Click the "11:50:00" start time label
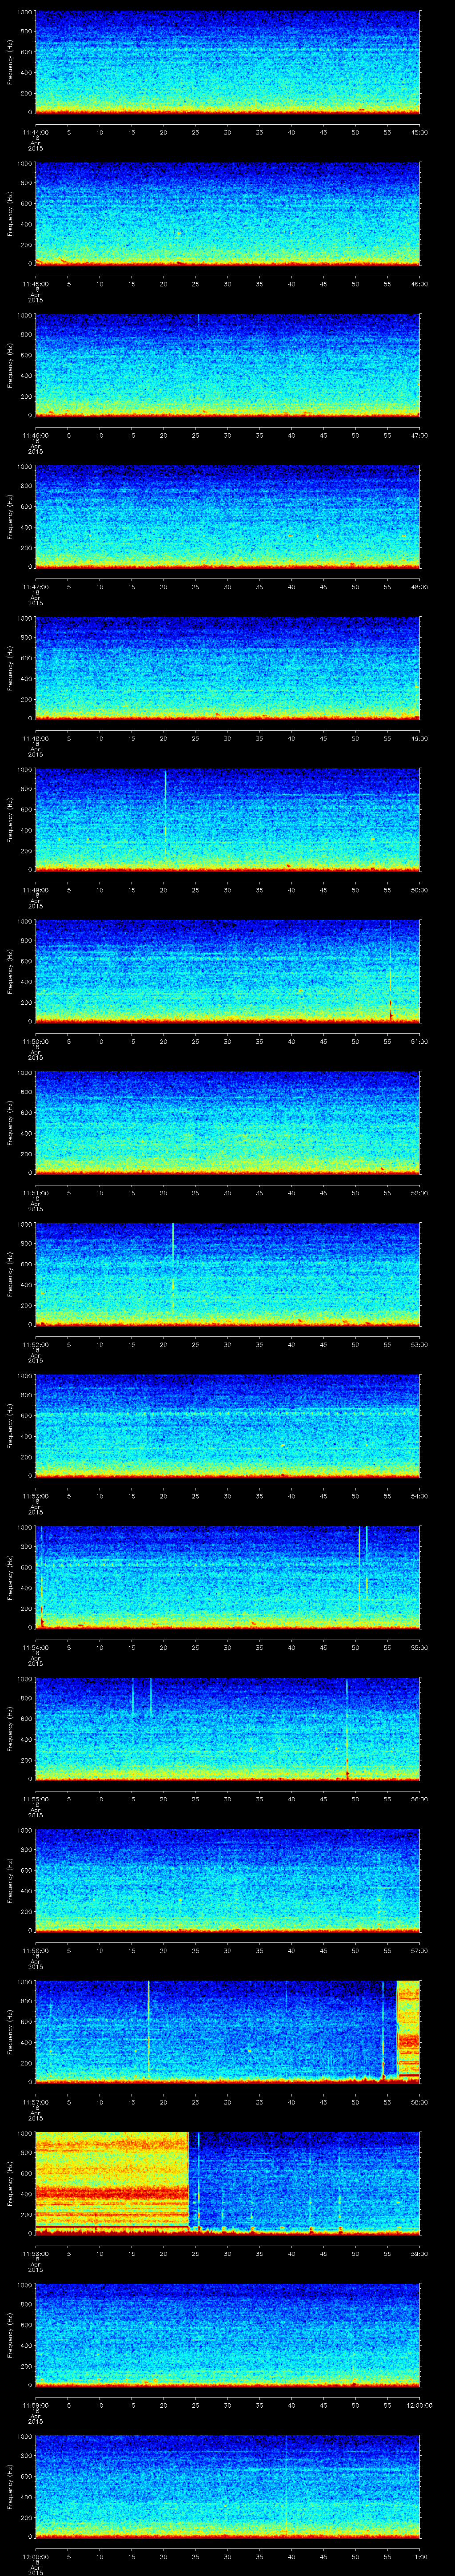 35,1041
